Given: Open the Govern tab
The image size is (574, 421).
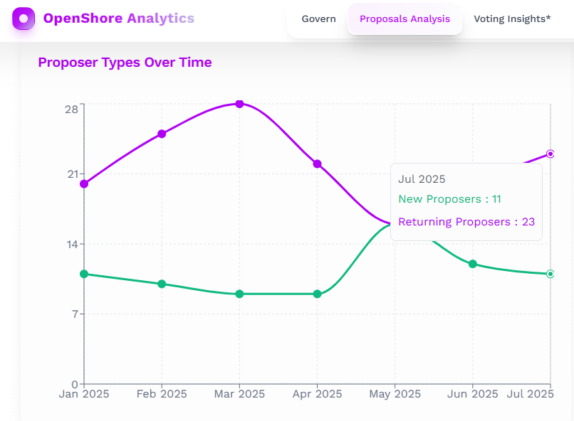Looking at the screenshot, I should point(318,19).
